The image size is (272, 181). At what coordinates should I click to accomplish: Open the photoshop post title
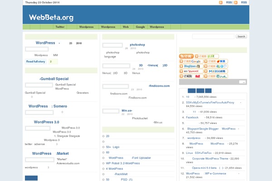(x=137, y=45)
